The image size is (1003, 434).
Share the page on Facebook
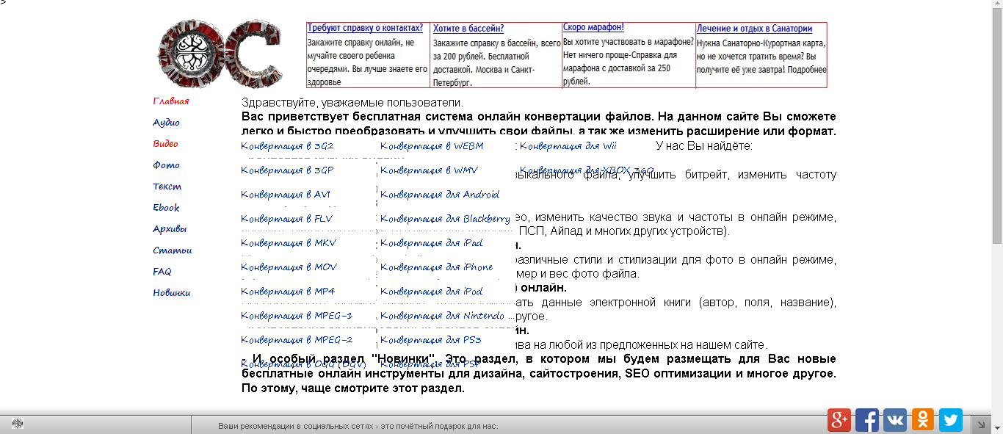pos(867,419)
